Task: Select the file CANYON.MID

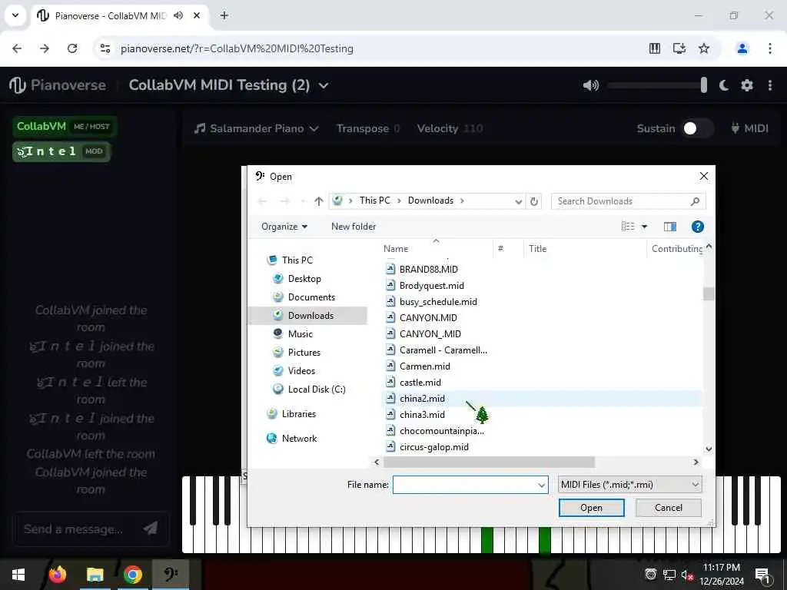Action: [427, 317]
